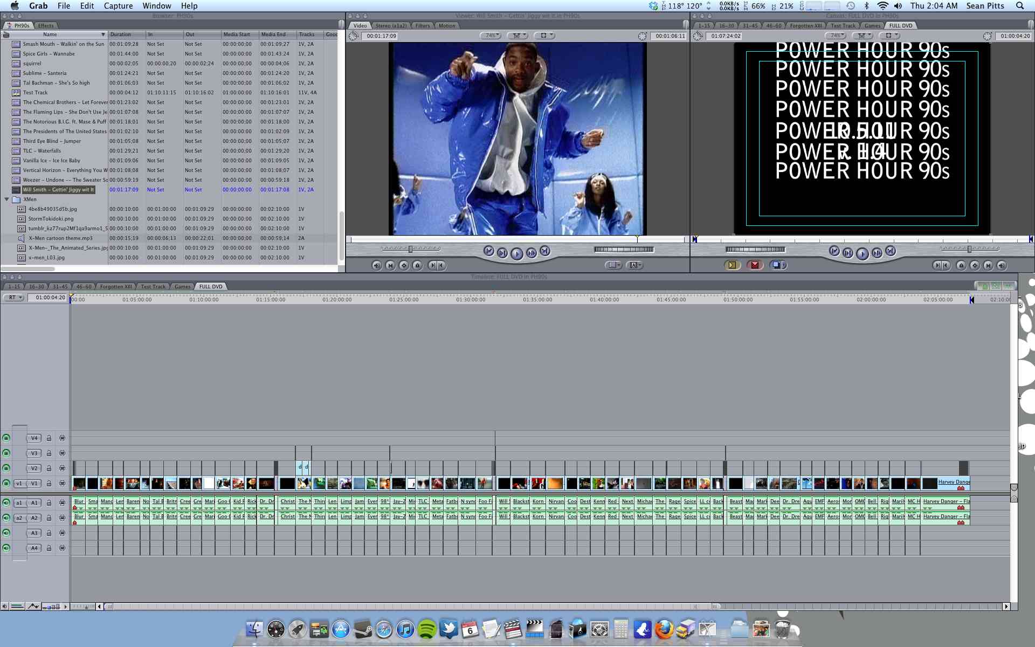Mute A1 audio track
Viewport: 1035px width, 647px height.
[6, 503]
